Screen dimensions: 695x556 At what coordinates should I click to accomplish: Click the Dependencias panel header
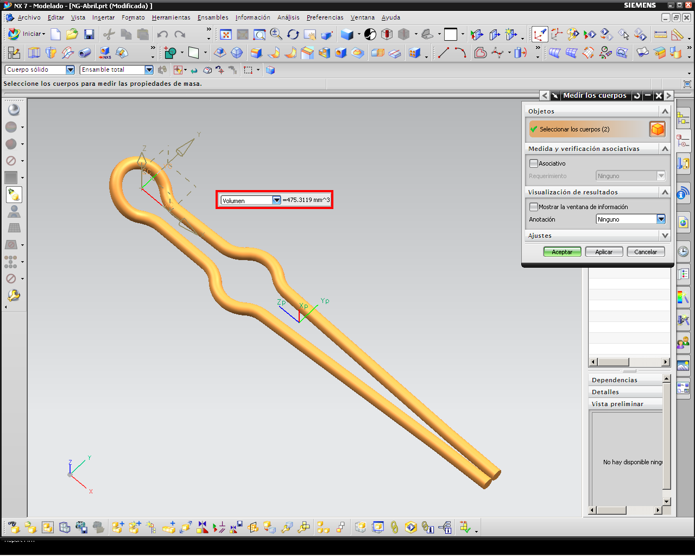point(625,380)
